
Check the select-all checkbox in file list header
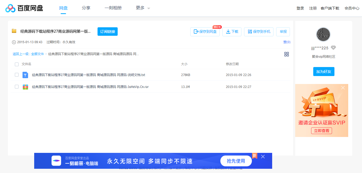[x=17, y=64]
